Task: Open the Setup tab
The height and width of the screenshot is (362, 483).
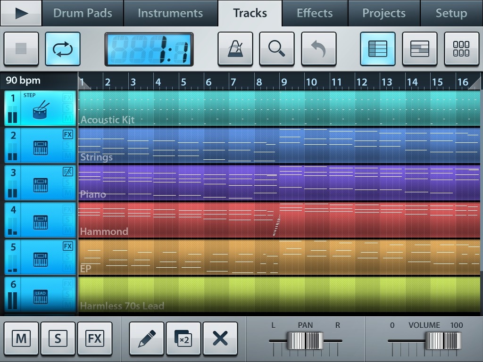Action: pos(451,13)
